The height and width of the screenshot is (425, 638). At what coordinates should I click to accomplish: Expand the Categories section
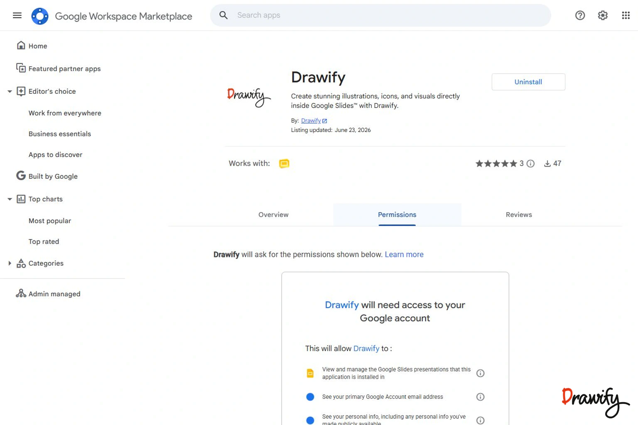10,263
